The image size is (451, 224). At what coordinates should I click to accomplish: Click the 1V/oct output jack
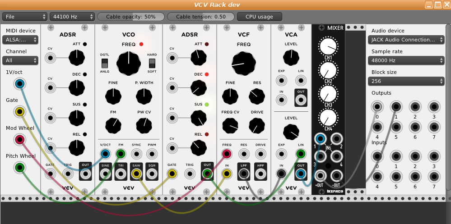(x=19, y=84)
